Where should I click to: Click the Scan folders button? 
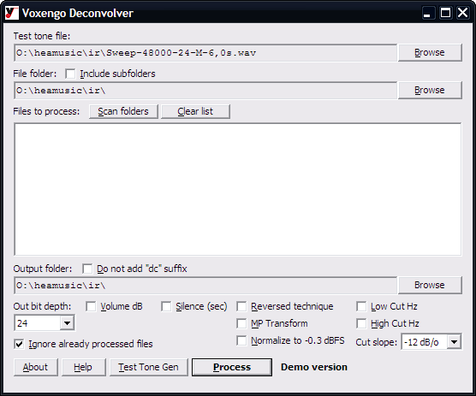123,111
